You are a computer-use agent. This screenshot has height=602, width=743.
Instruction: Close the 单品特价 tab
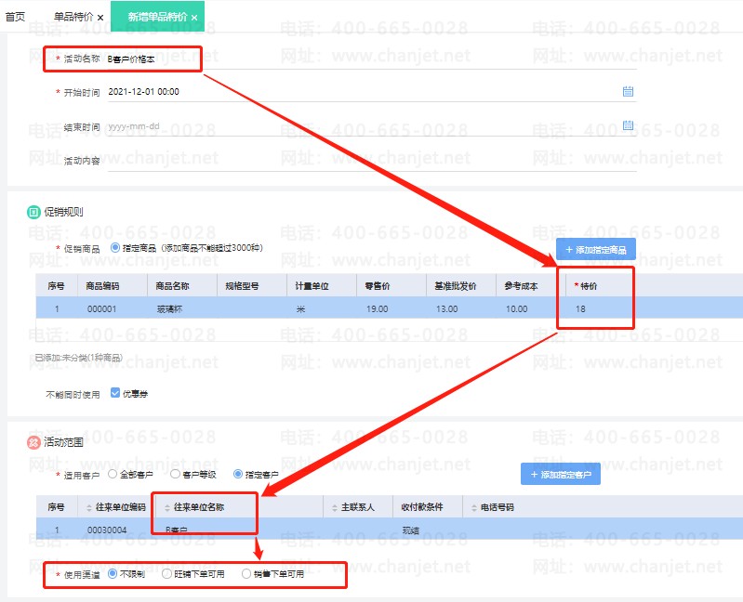coord(100,18)
